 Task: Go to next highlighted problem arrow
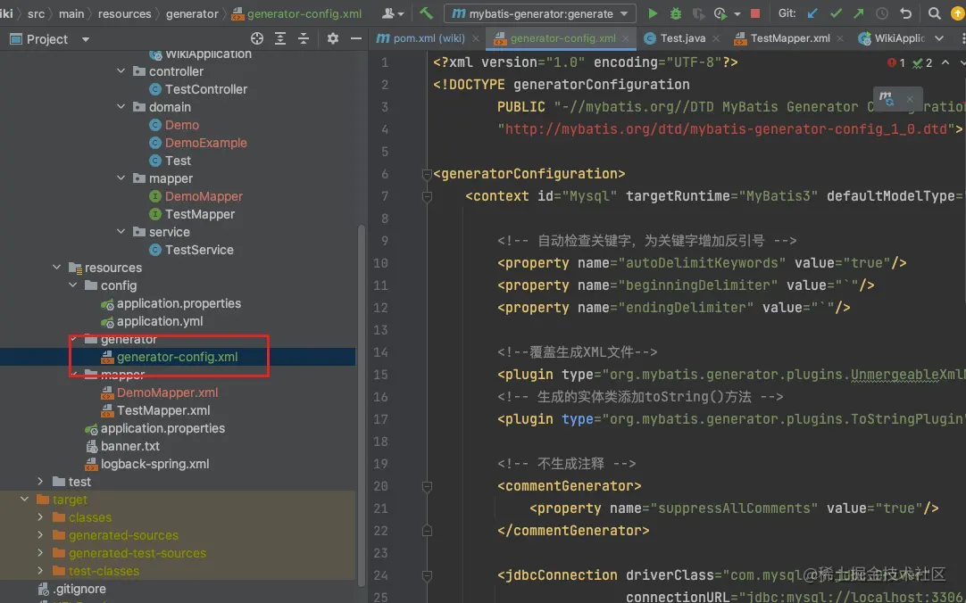pyautogui.click(x=962, y=62)
